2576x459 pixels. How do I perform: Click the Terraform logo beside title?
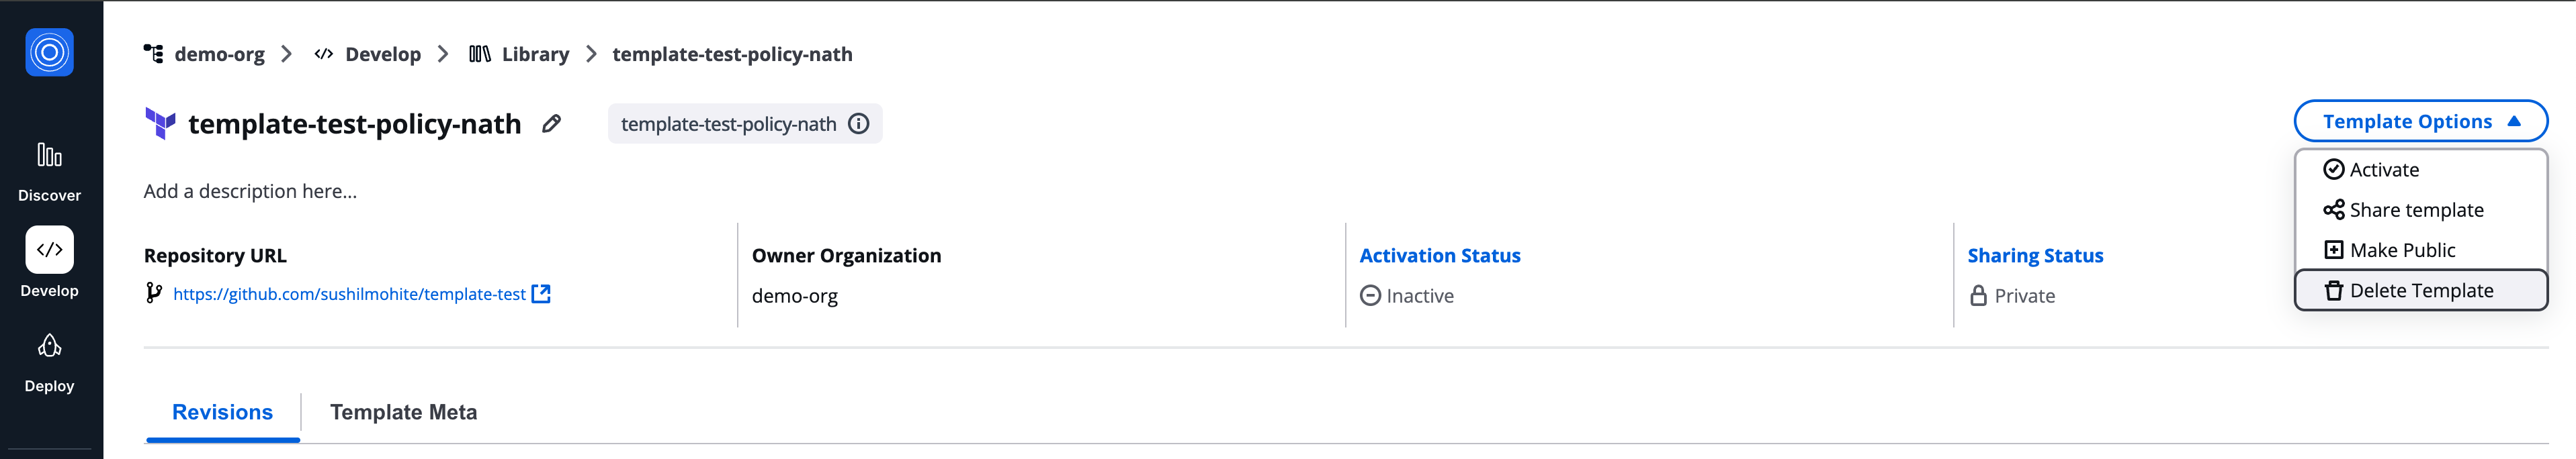[160, 123]
